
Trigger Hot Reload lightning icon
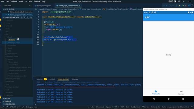(179, 5)
